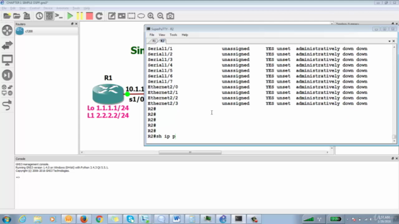Open console to all devices icon
The image size is (399, 224).
click(x=59, y=16)
